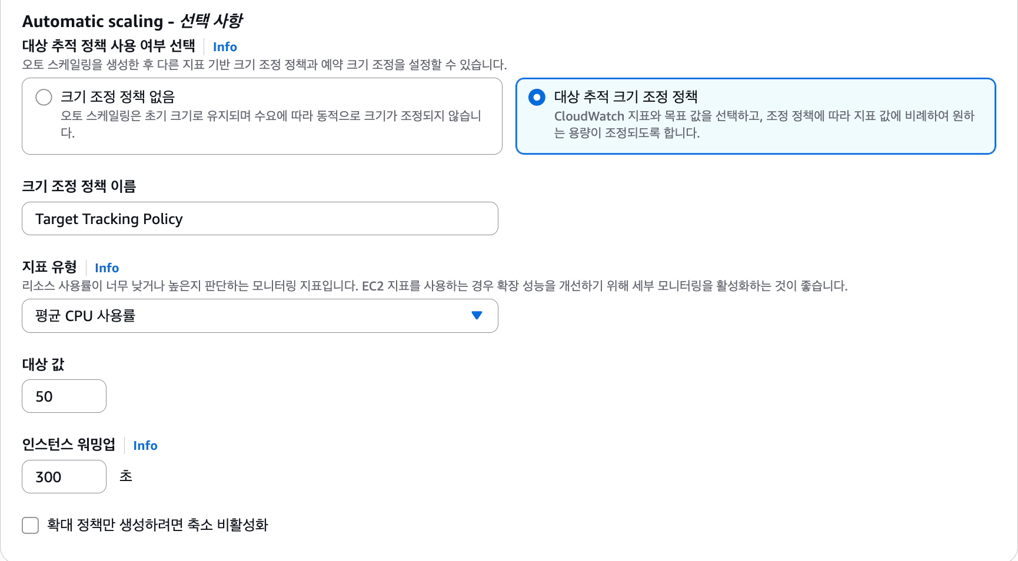Click the 크기 조정 정책 이름 label
The width and height of the screenshot is (1018, 561).
point(79,186)
